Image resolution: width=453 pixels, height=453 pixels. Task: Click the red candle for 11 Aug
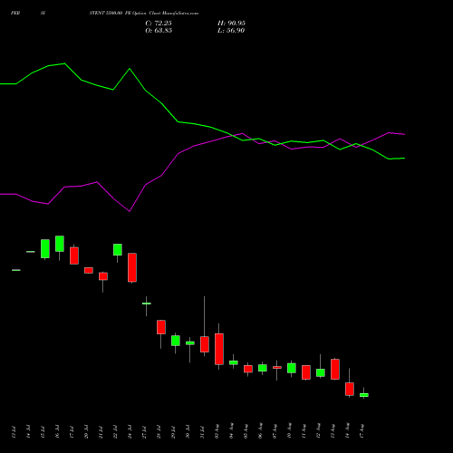306,372
